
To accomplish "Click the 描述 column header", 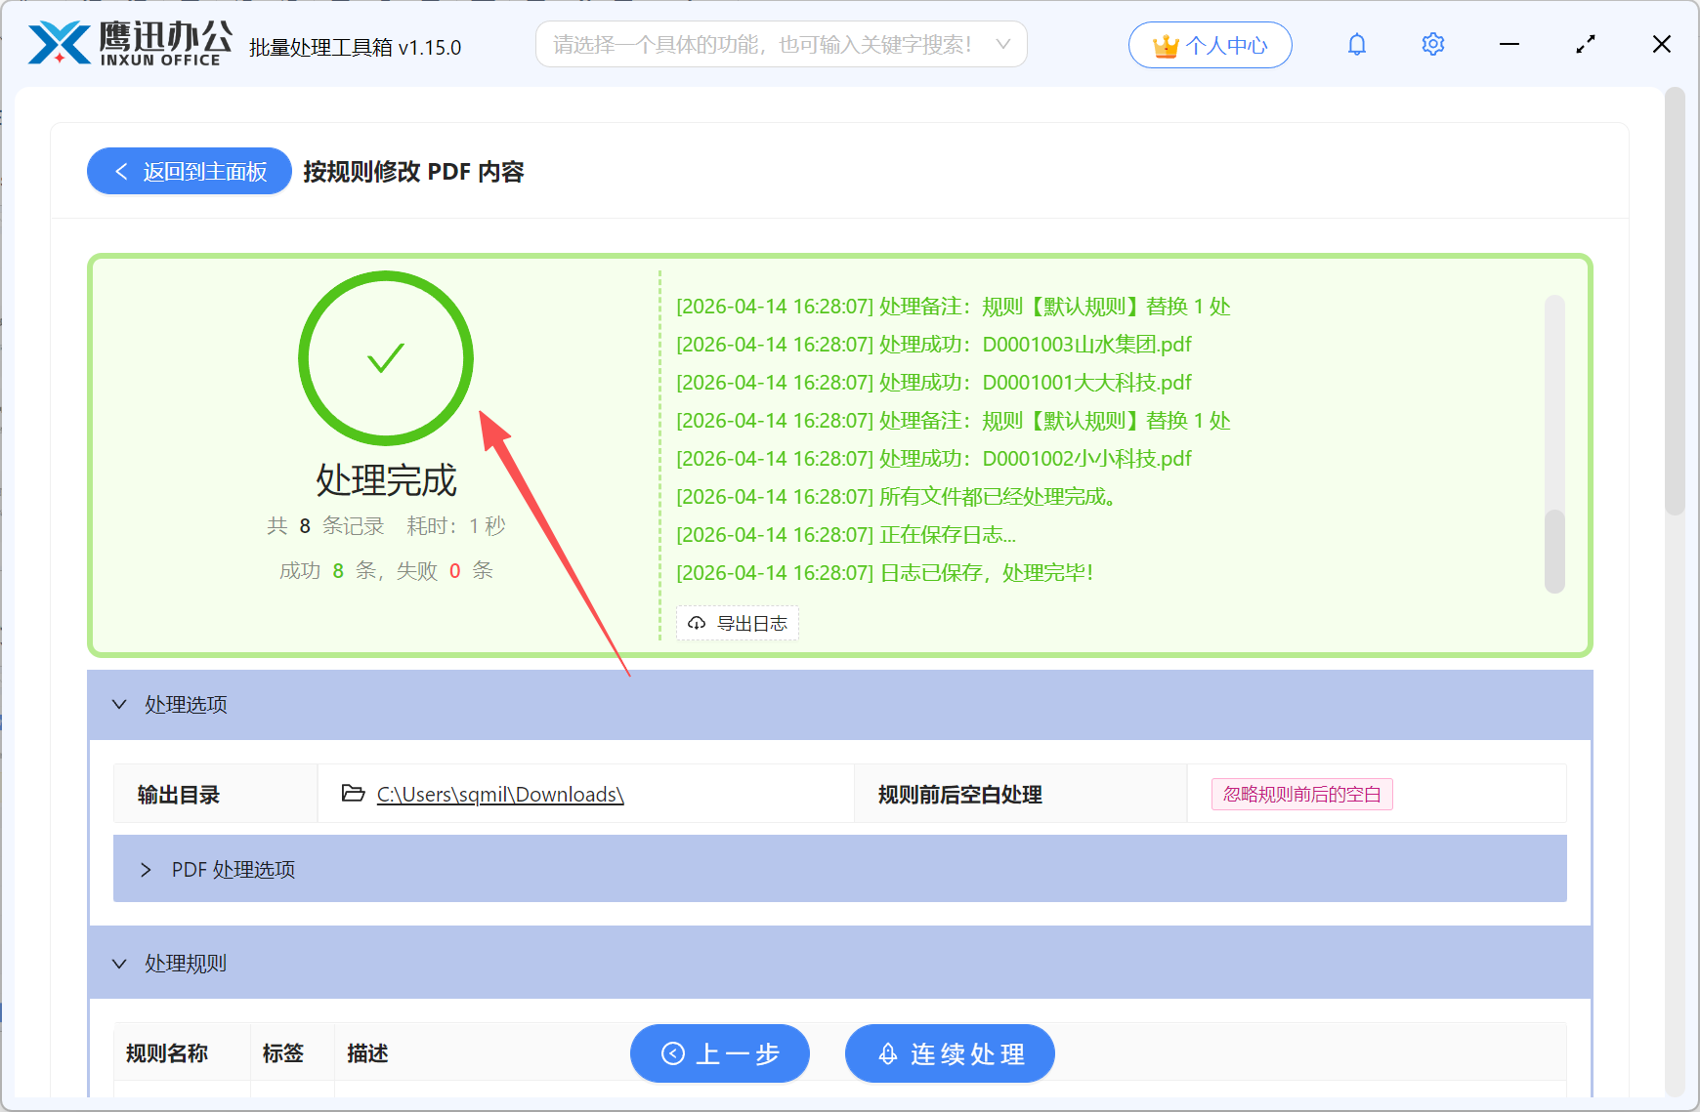I will tap(367, 1053).
